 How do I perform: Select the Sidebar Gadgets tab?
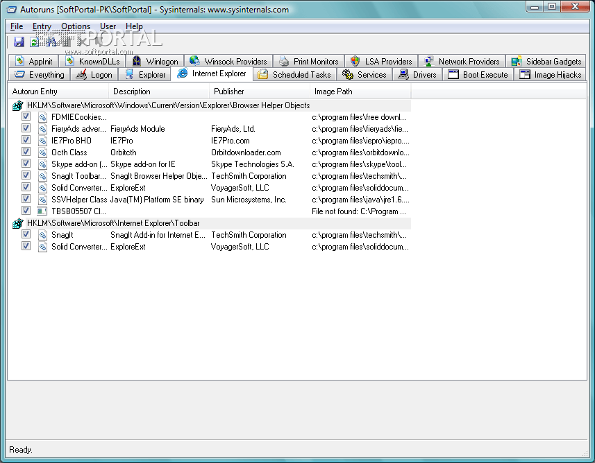pyautogui.click(x=546, y=62)
